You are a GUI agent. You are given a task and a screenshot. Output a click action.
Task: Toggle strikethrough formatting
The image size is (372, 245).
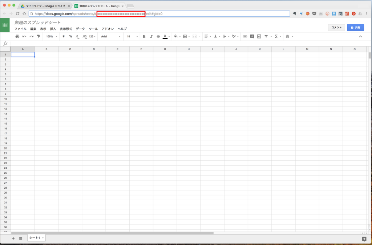[158, 37]
